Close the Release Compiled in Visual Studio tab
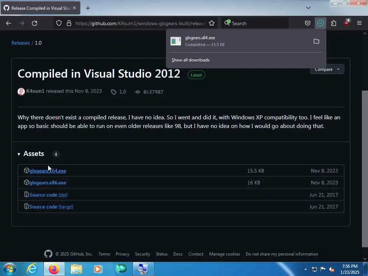 tap(74, 8)
